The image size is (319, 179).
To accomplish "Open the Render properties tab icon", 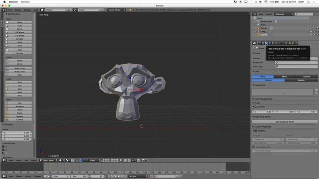I will point(260,43).
